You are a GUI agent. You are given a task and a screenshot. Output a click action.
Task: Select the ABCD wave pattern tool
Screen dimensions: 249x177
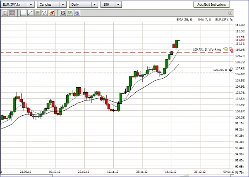coord(45,13)
